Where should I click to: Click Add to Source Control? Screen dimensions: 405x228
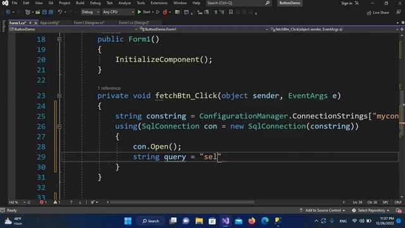tap(323, 210)
